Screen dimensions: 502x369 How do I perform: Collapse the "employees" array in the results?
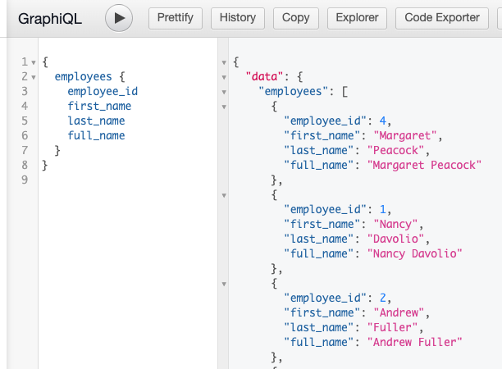(x=224, y=92)
